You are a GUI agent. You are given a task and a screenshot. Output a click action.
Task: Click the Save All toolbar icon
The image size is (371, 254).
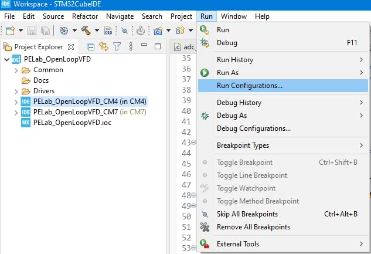pos(45,31)
